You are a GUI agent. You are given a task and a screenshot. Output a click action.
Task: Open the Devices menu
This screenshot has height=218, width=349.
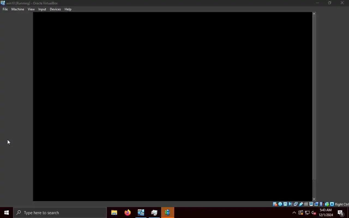55,9
